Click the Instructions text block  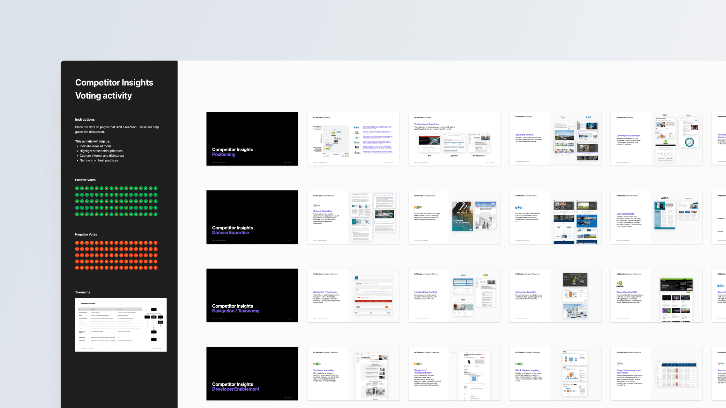(x=117, y=129)
